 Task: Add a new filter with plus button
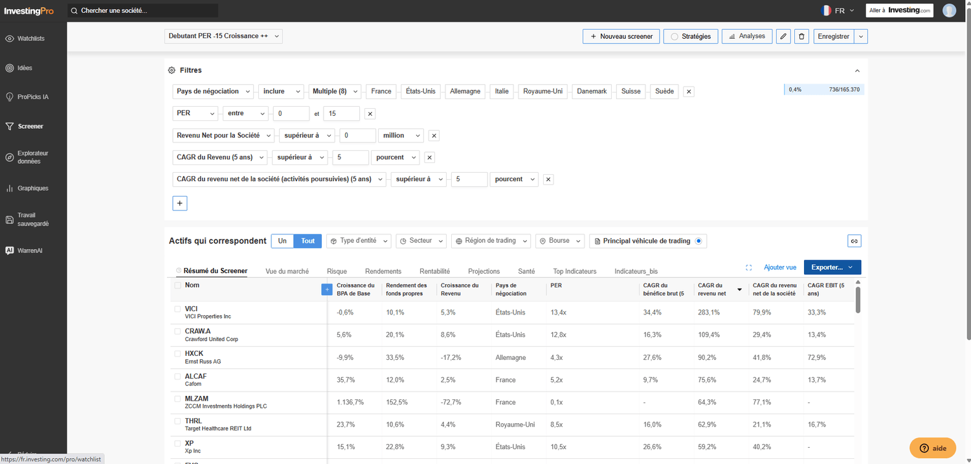pos(180,203)
